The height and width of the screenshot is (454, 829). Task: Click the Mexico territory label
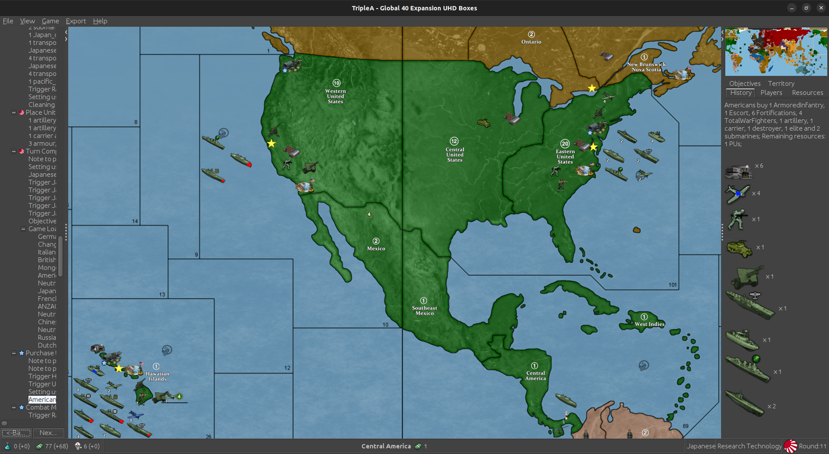tap(376, 248)
